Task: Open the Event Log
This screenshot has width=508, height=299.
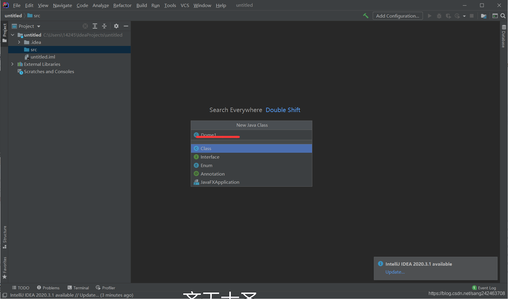Action: 484,288
